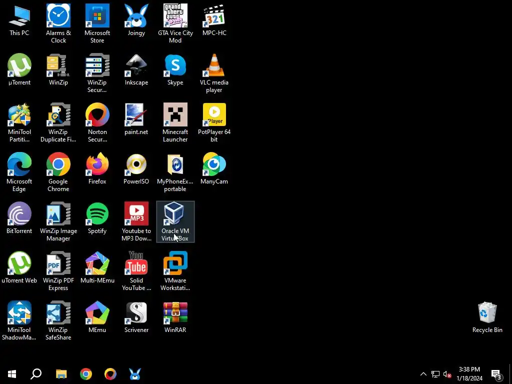Select the VLC media player icon
Viewport: 512px width, 384px height.
pyautogui.click(x=214, y=73)
